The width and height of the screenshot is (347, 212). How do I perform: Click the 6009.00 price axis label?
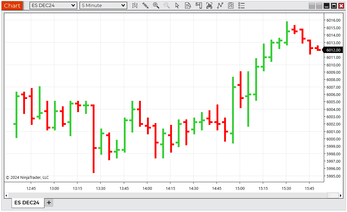tap(333, 72)
